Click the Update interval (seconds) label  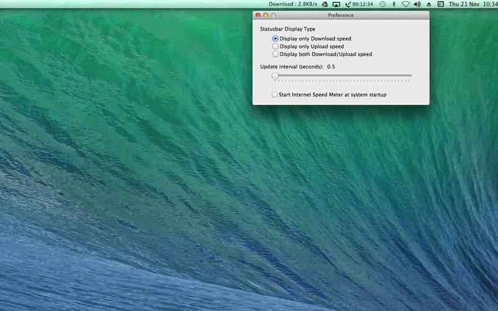(x=291, y=67)
